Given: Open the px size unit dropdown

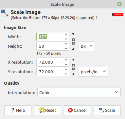Looking at the screenshot, I should point(87,46).
